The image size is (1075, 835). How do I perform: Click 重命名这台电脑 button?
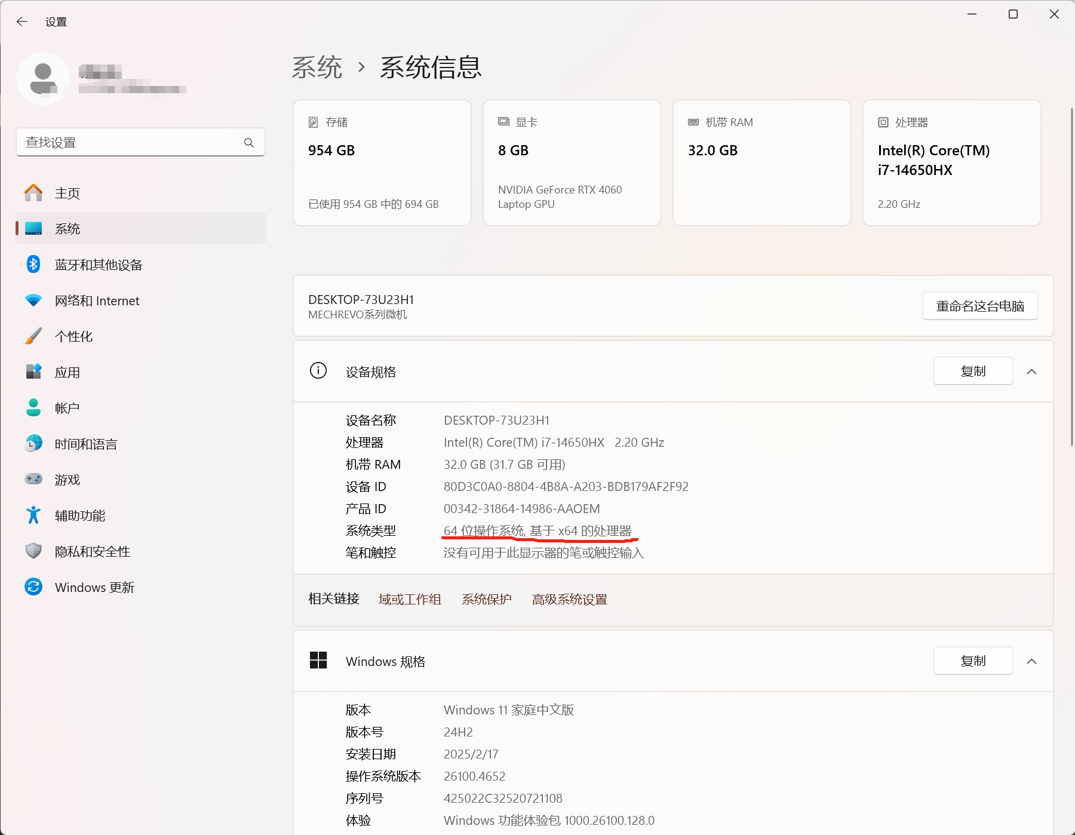click(980, 306)
